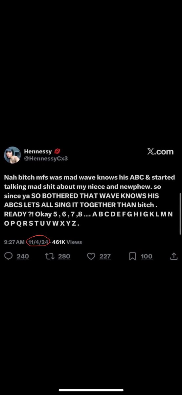Open Hennessy's profile avatar picture
The image size is (182, 395).
pyautogui.click(x=12, y=155)
